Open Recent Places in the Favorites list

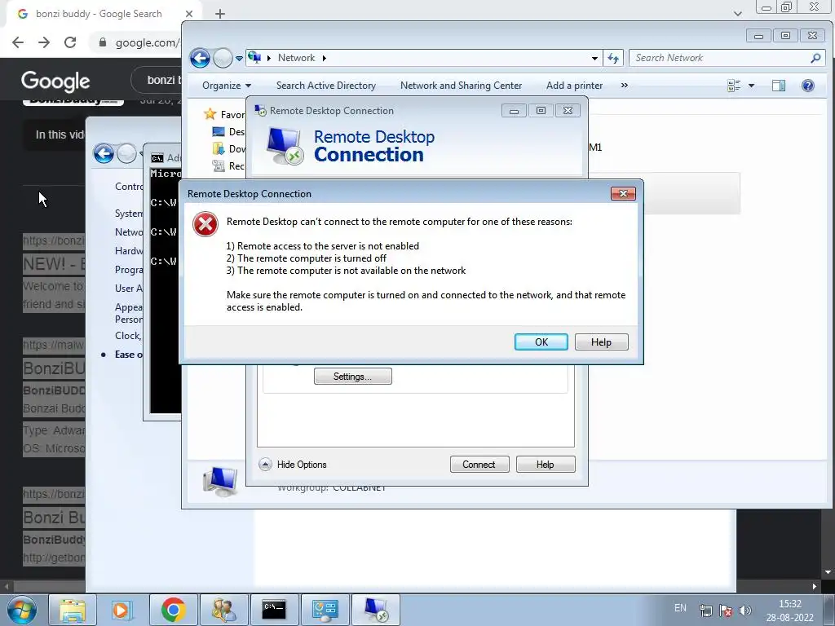pyautogui.click(x=228, y=165)
